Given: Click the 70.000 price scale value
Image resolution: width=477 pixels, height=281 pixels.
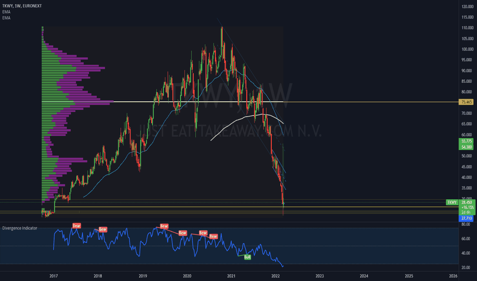Looking at the screenshot, I should [467, 113].
